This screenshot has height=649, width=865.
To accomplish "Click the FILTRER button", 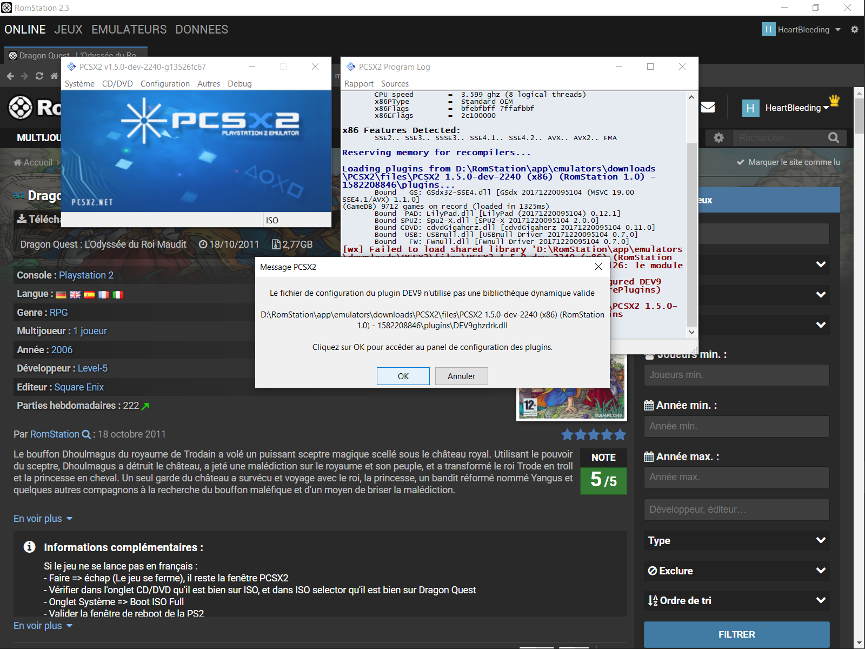I will (x=737, y=634).
